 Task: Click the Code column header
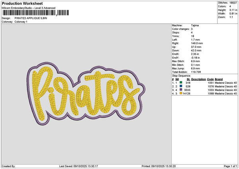(x=210, y=79)
